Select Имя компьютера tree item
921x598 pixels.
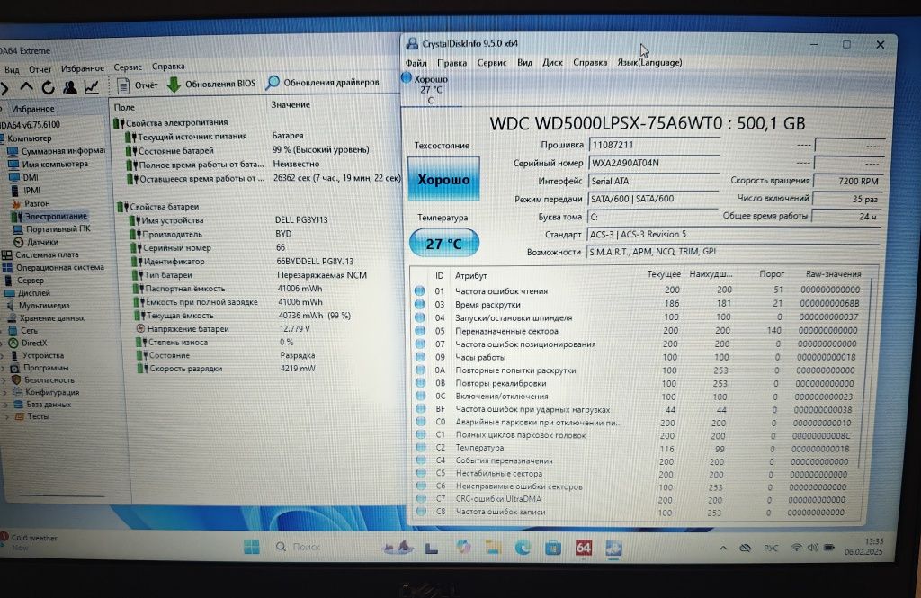tap(48, 165)
